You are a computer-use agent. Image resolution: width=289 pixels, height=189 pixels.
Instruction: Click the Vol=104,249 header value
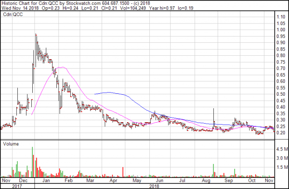click(x=133, y=8)
